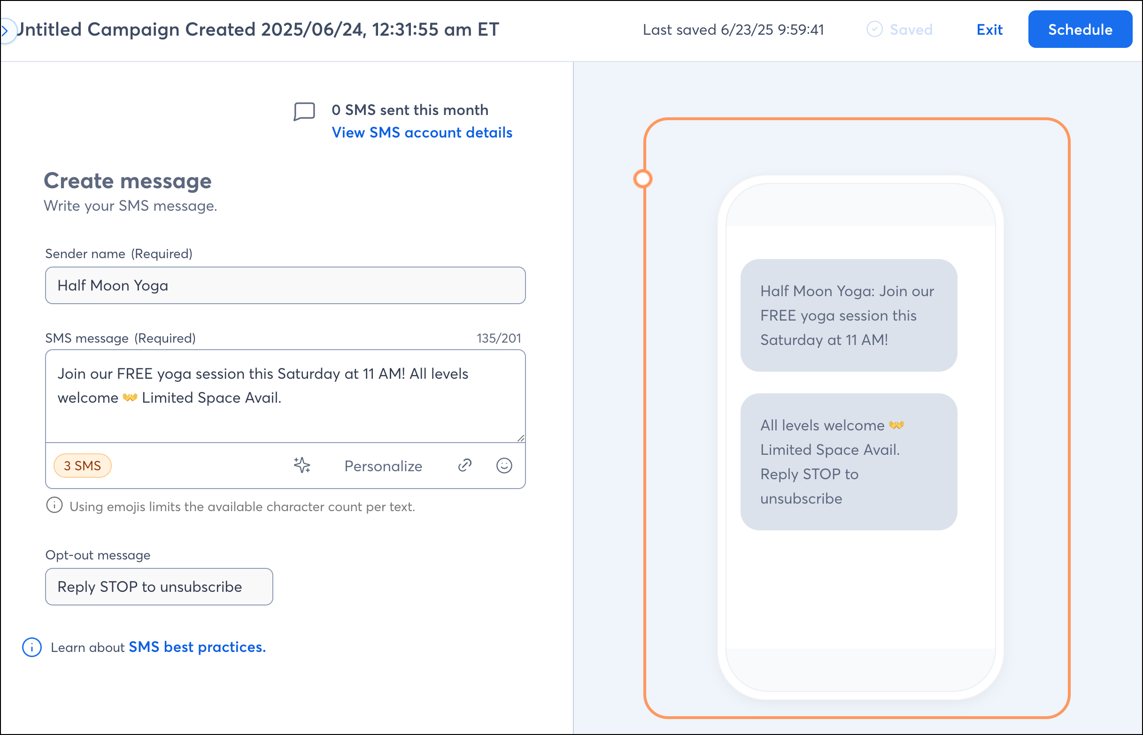1143x735 pixels.
Task: Click the Schedule button
Action: (x=1080, y=30)
